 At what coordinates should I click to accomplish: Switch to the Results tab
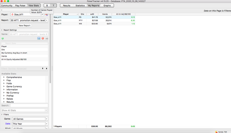(67, 6)
